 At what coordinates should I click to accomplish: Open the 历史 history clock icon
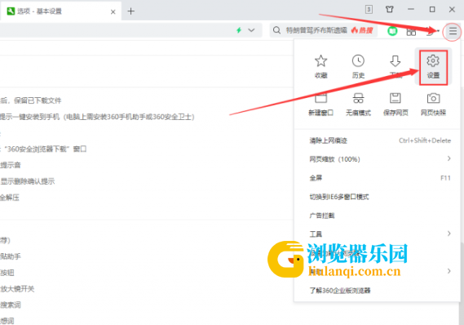(358, 61)
